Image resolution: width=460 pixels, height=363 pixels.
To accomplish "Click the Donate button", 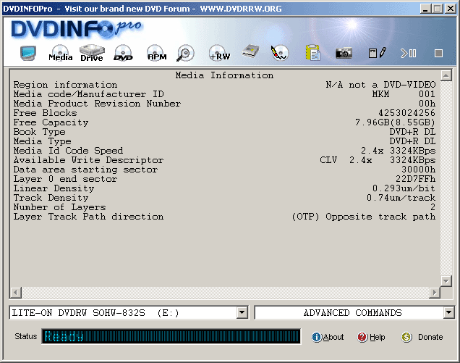I will click(x=422, y=337).
